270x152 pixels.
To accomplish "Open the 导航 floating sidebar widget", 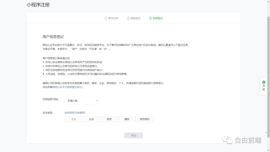I will click(264, 86).
